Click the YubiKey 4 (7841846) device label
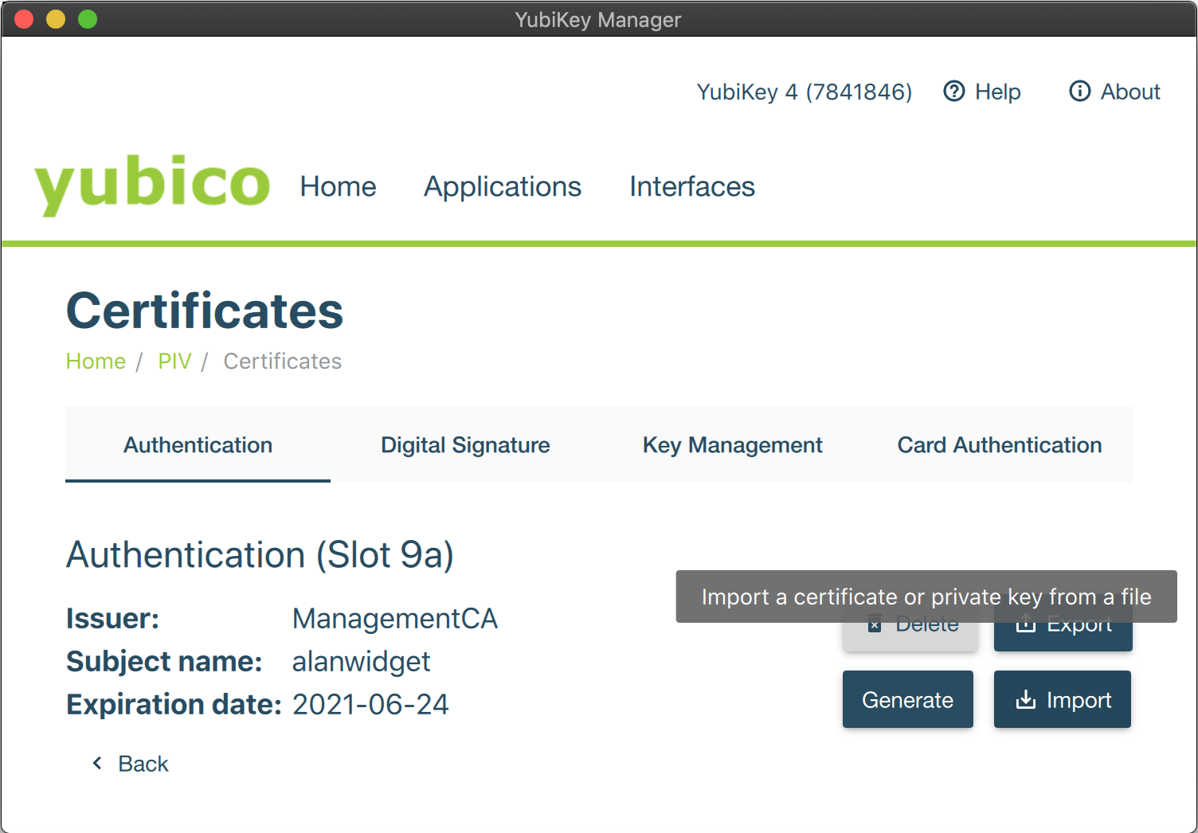1198x833 pixels. 804,92
